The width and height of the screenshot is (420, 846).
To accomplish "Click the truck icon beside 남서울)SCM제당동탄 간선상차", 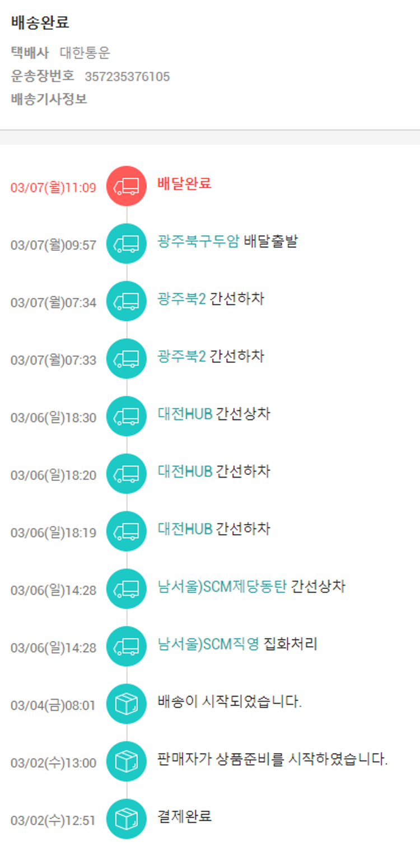I will [127, 589].
